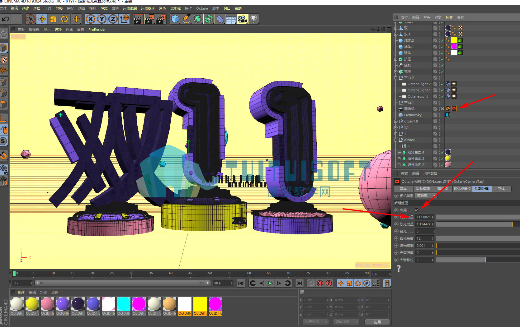Open render settings clapperboard with gear
The image size is (520, 327).
click(161, 19)
